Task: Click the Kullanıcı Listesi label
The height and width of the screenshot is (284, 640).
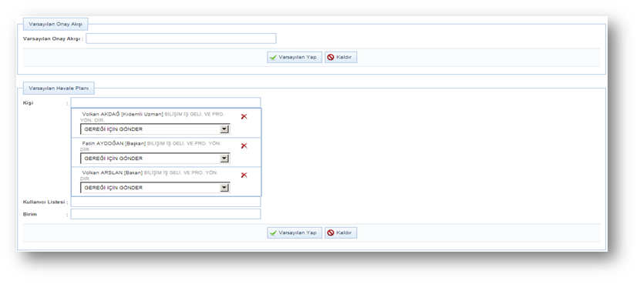Action: click(44, 202)
